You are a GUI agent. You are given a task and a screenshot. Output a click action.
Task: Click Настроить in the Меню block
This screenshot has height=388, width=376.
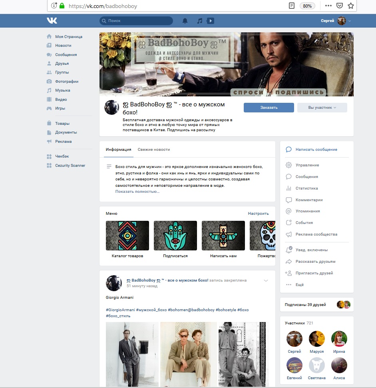258,213
